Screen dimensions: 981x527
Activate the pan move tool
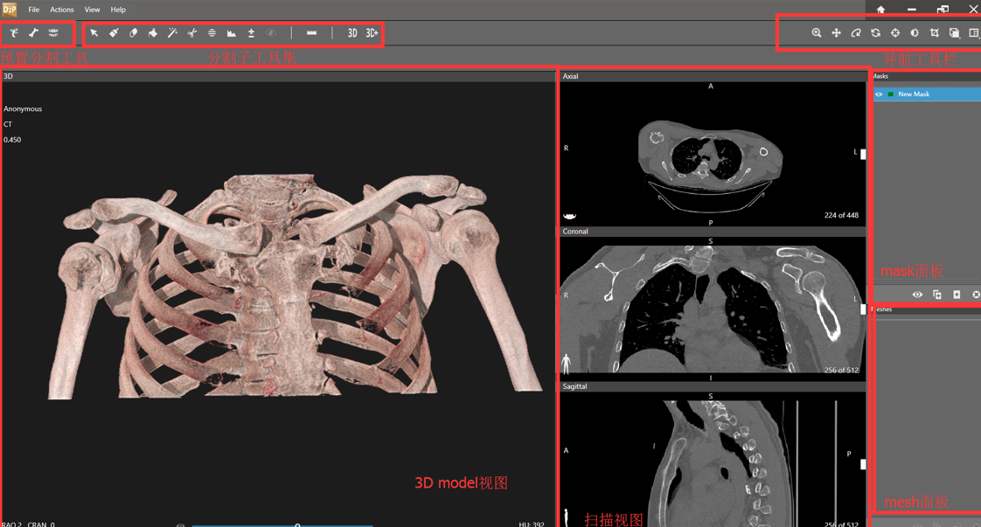tap(837, 33)
